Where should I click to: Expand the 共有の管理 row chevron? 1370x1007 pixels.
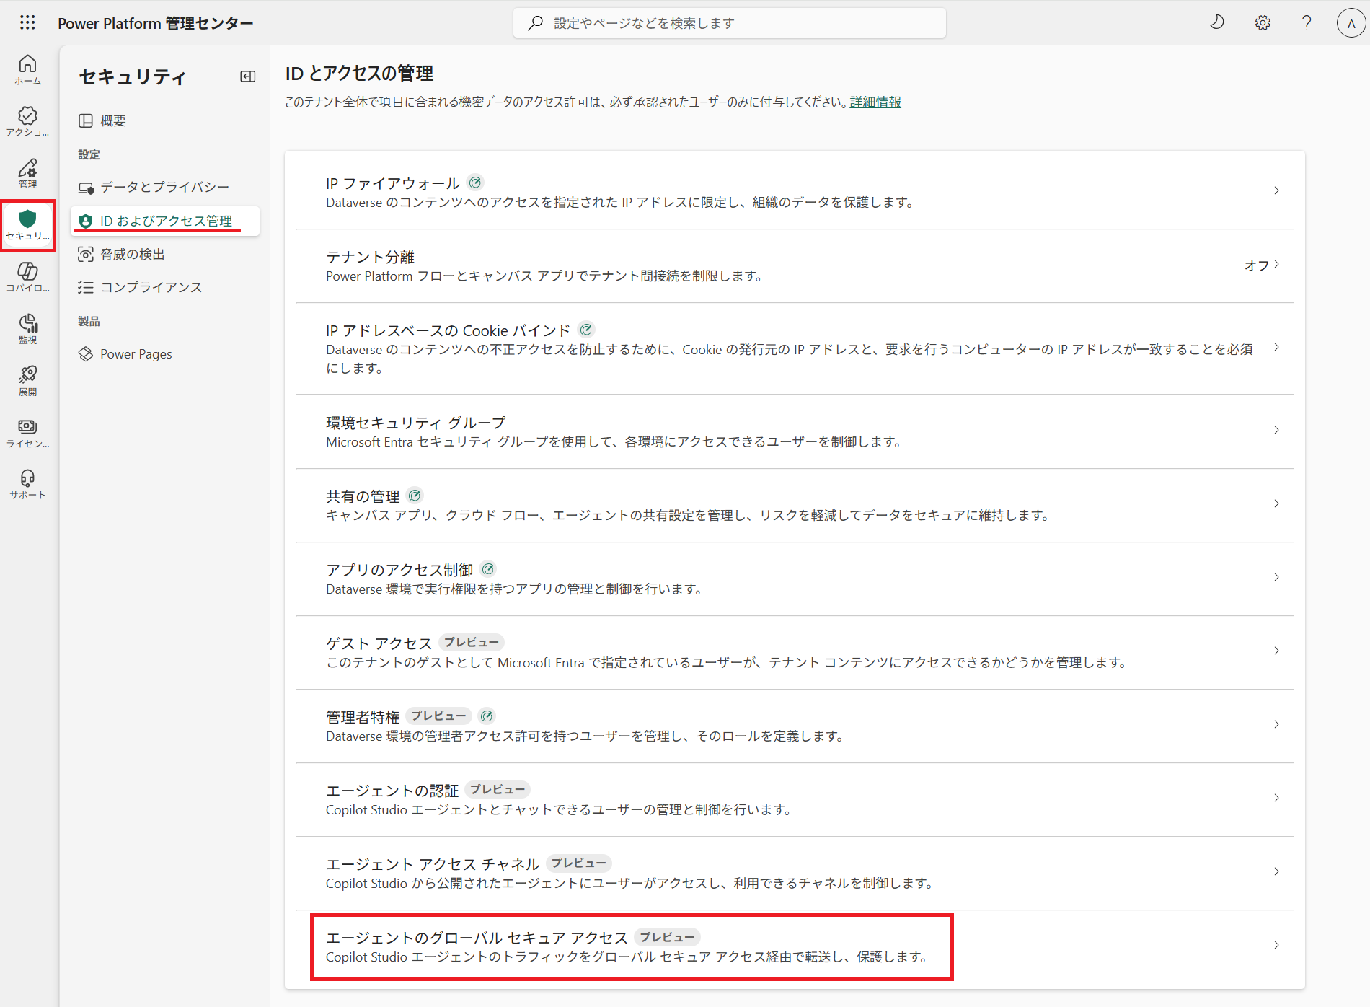click(1276, 503)
